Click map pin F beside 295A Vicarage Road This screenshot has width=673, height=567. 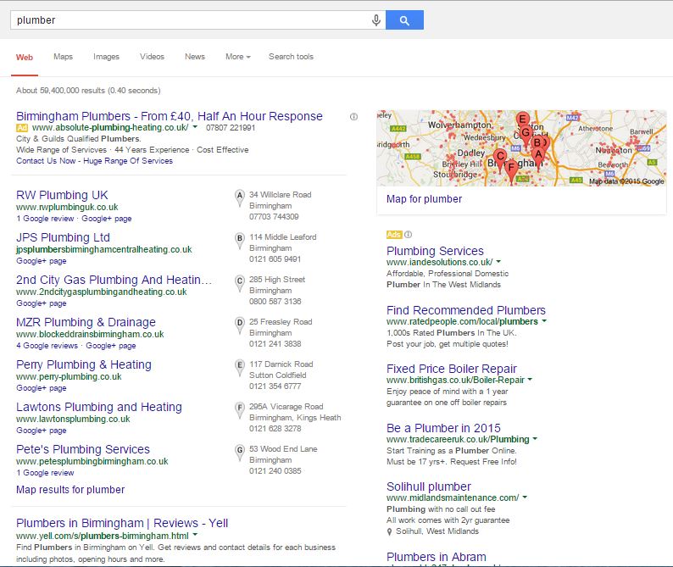[x=240, y=410]
